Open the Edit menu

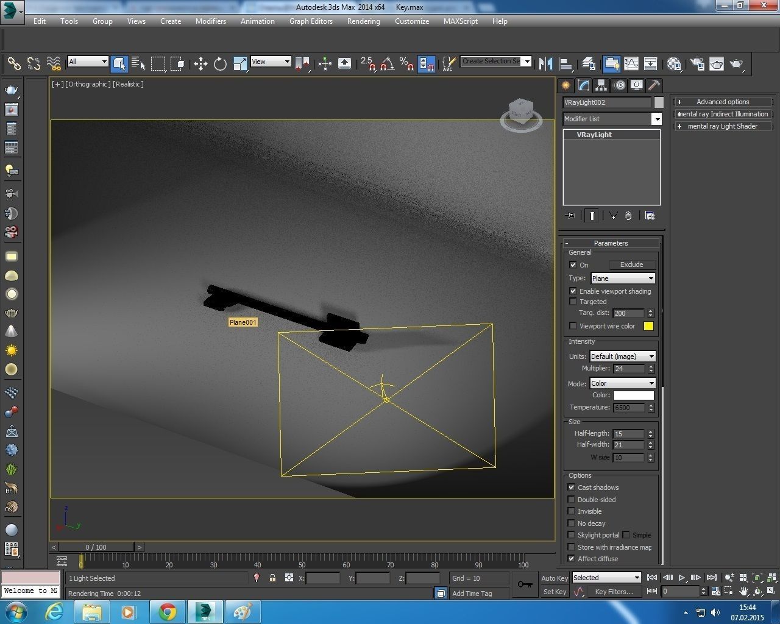(40, 21)
